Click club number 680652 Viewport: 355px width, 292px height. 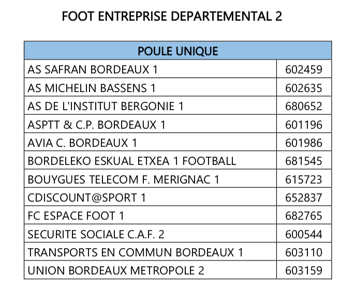pos(304,105)
